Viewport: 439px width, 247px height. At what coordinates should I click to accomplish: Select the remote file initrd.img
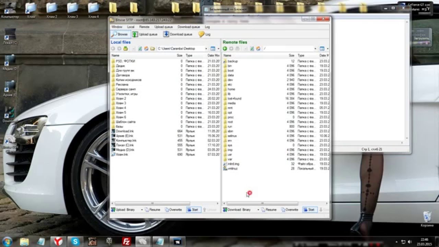(x=233, y=164)
